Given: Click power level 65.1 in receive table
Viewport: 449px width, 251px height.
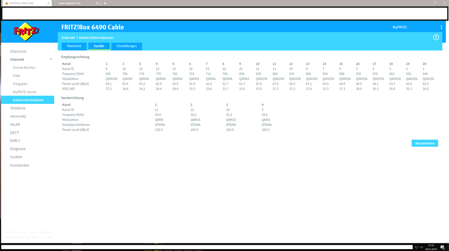Looking at the screenshot, I should click(108, 84).
